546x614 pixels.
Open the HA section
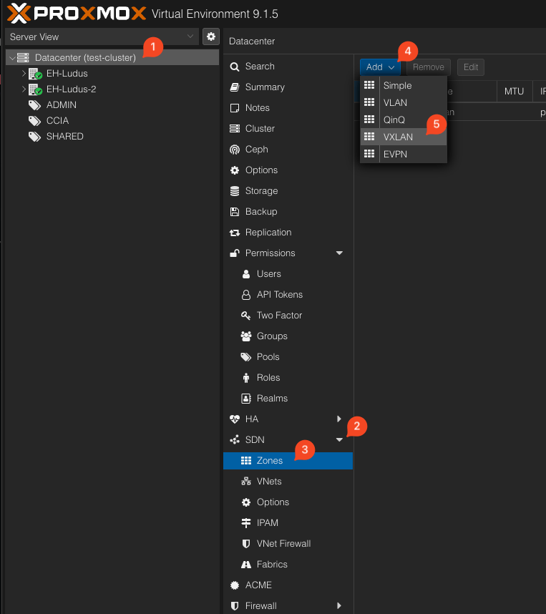[288, 419]
